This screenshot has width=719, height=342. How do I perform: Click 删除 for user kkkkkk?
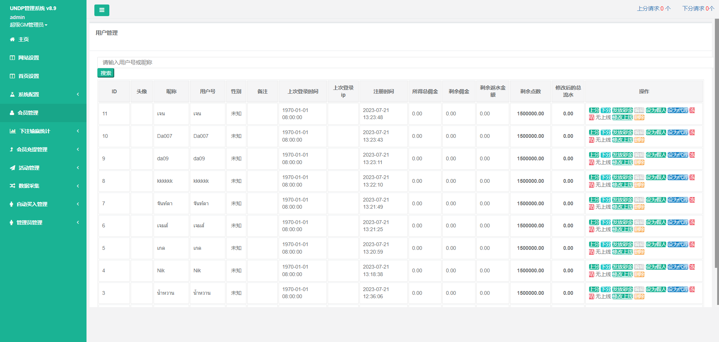click(639, 185)
